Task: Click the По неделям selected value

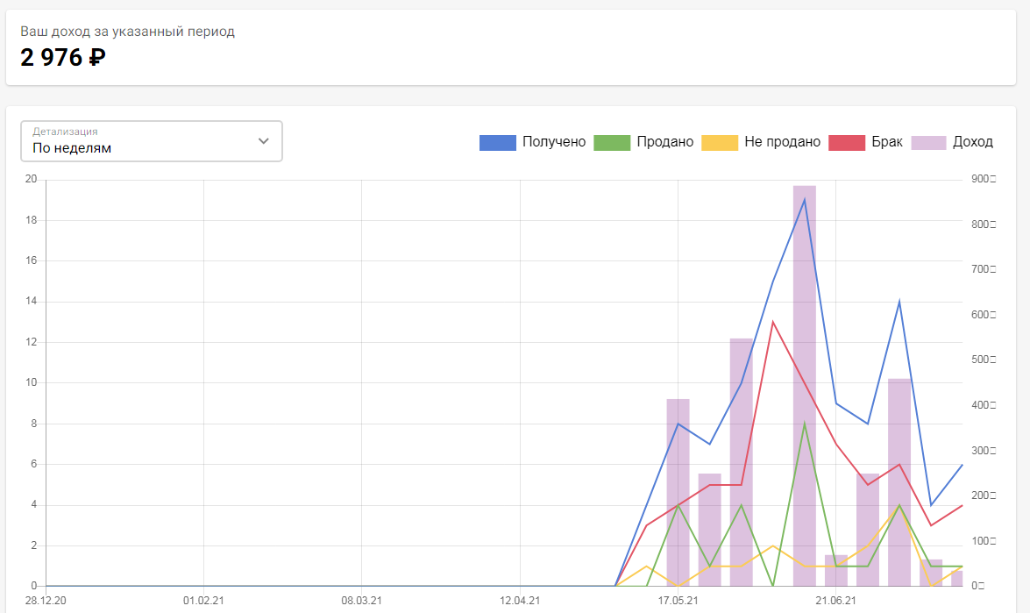Action: click(x=72, y=148)
